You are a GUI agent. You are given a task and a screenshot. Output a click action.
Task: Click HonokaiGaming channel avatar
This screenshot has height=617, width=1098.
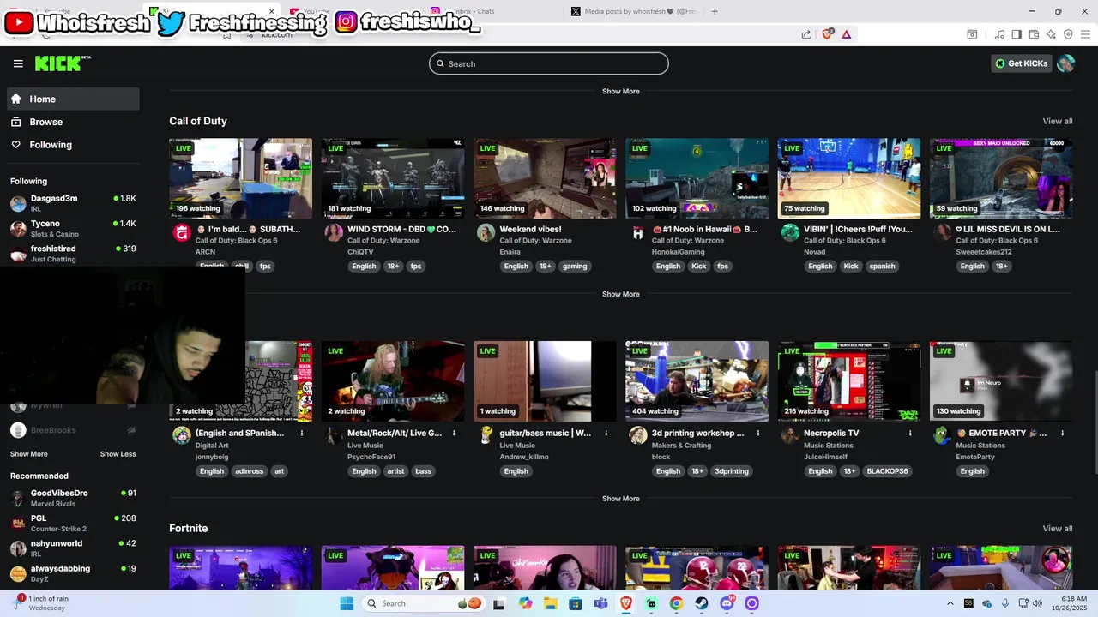(x=637, y=232)
